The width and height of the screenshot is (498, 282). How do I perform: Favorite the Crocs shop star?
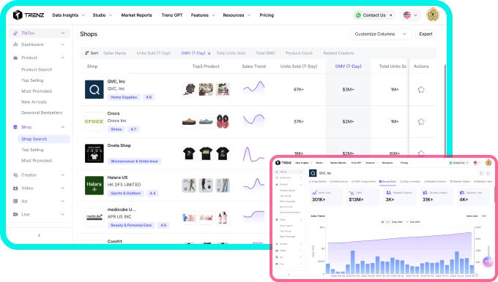(421, 122)
